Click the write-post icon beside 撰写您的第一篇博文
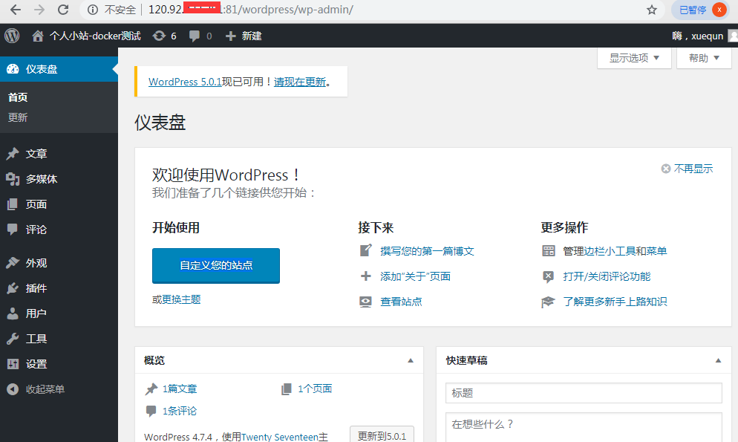This screenshot has height=442, width=738. tap(366, 250)
